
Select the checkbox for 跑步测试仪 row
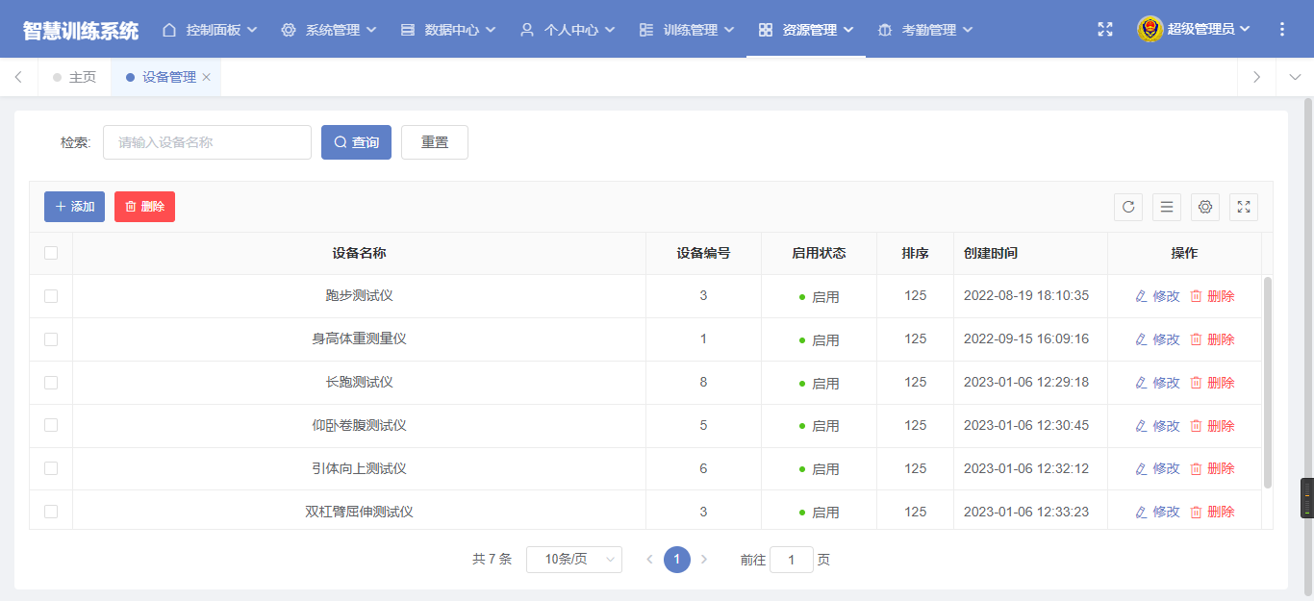tap(51, 296)
